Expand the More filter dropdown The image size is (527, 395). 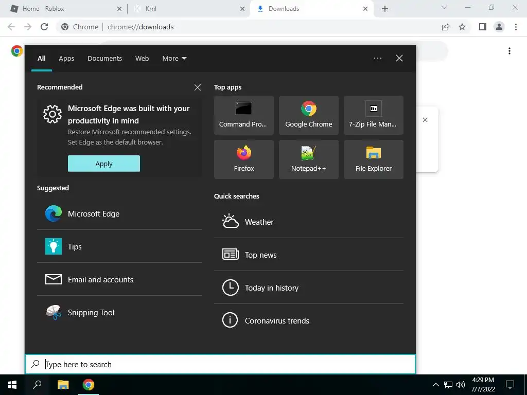[174, 59]
